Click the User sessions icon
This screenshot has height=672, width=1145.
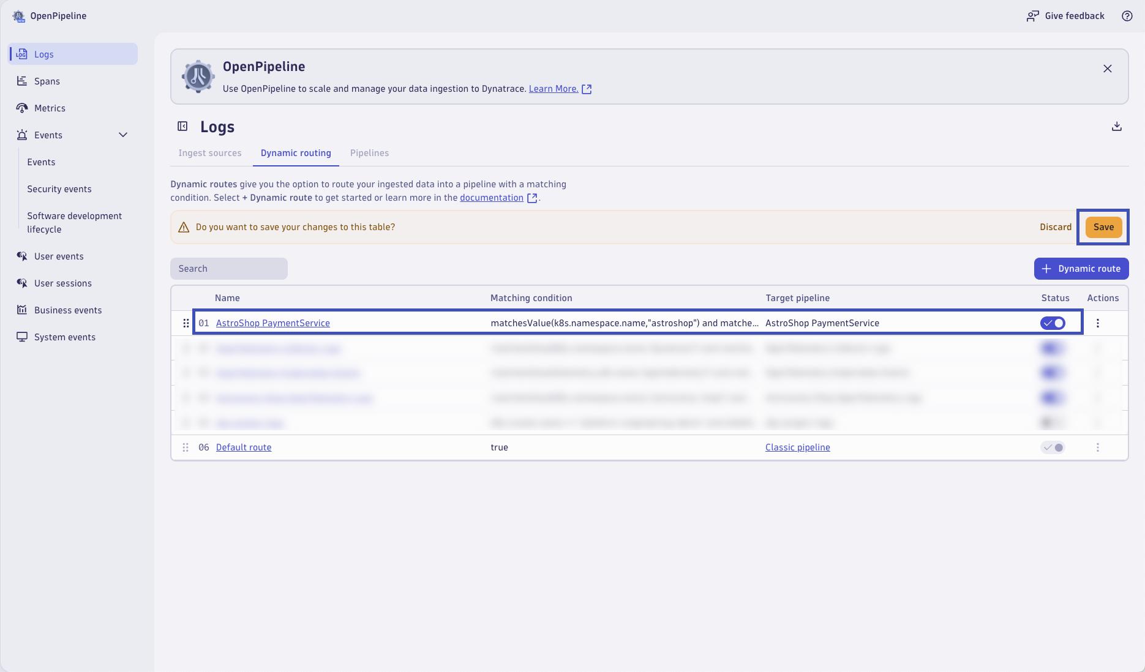pyautogui.click(x=22, y=283)
